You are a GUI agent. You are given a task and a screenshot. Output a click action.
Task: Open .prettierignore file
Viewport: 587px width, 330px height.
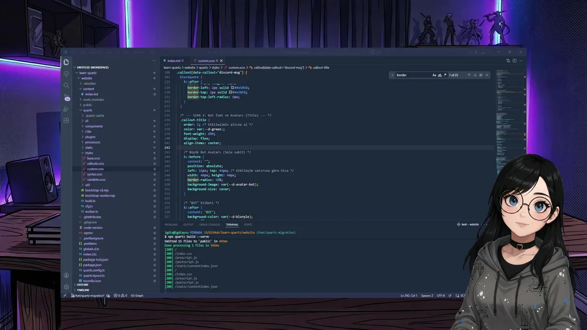(x=93, y=238)
